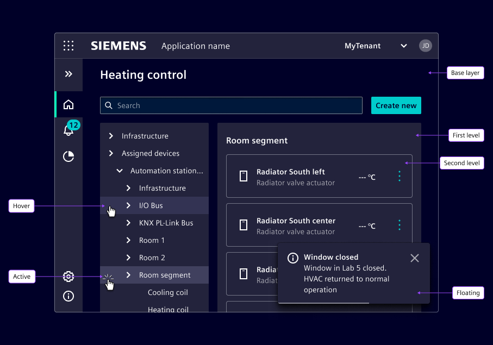This screenshot has width=493, height=345.
Task: Click the information icon in sidebar
Action: coord(68,296)
